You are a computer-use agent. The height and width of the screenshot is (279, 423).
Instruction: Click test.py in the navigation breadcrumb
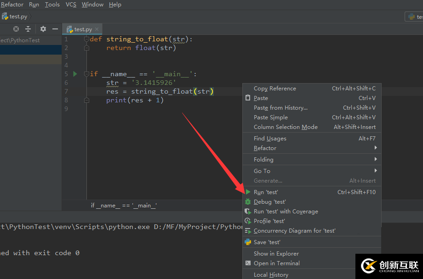coord(18,17)
